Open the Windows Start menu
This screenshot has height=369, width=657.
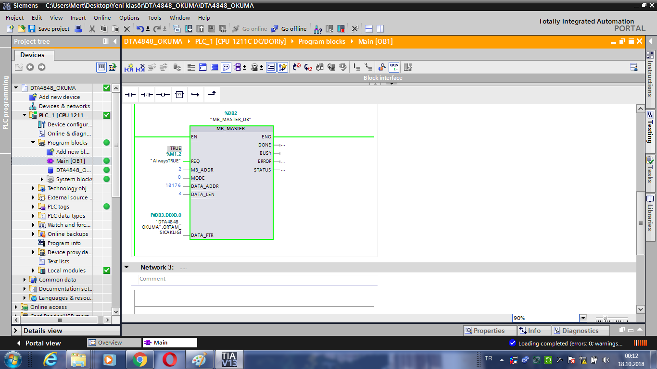(x=12, y=359)
